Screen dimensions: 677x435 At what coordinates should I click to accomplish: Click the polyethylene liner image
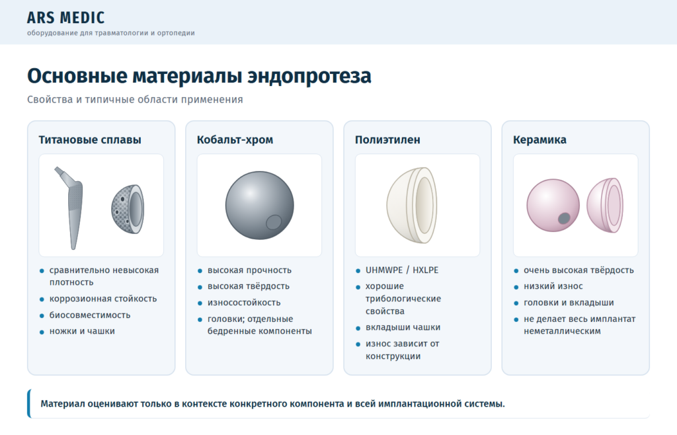tap(412, 206)
